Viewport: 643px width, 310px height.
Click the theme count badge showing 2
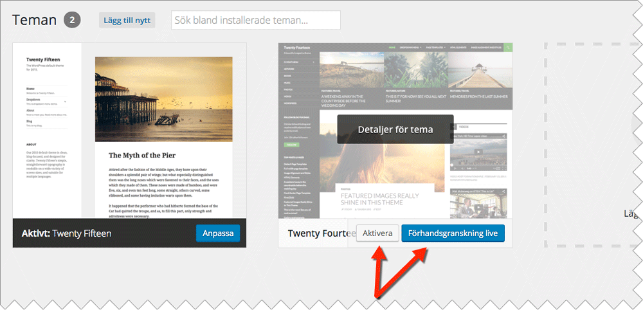[x=73, y=20]
